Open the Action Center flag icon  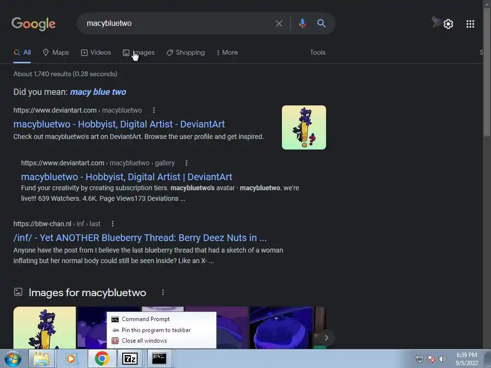pos(431,359)
